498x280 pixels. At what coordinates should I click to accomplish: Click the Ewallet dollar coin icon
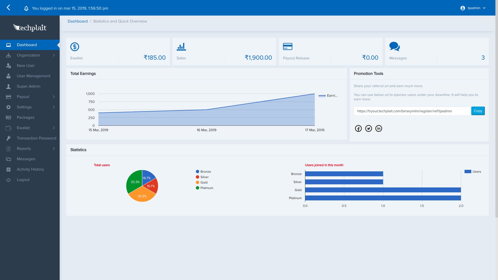pyautogui.click(x=75, y=47)
